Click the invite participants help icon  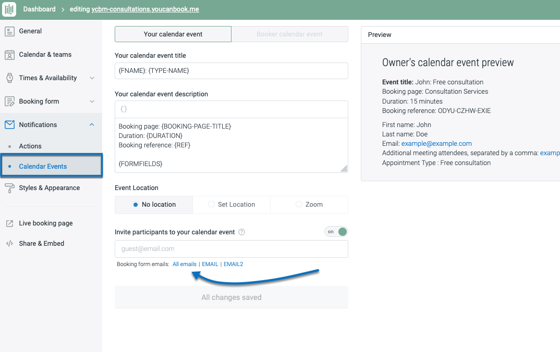point(241,231)
